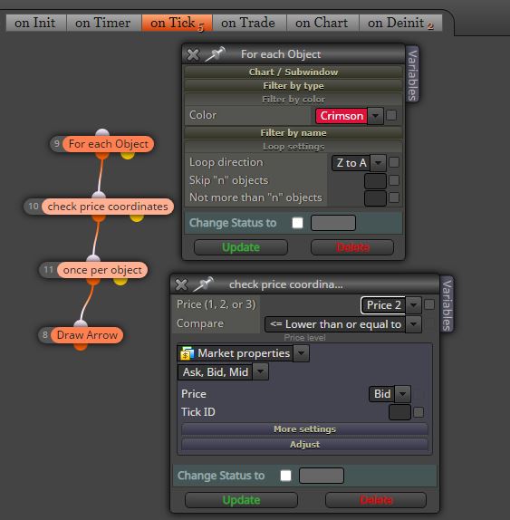Click the top connector of Draw Arrow node
This screenshot has width=510, height=520.
click(81, 323)
